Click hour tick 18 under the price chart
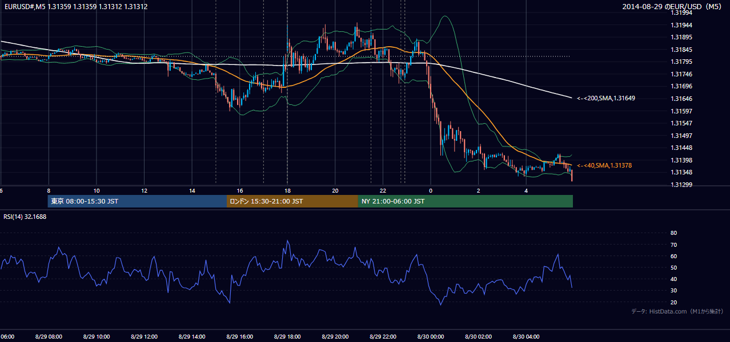The width and height of the screenshot is (730, 342). point(288,190)
